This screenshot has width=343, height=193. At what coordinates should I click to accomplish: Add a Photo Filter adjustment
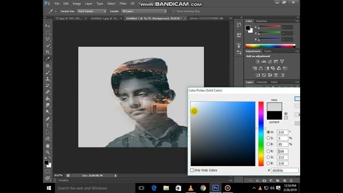pyautogui.click(x=273, y=68)
